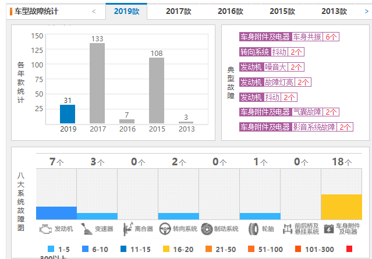Click the small 2013 bar showing 3
372x259 pixels.
click(186, 123)
